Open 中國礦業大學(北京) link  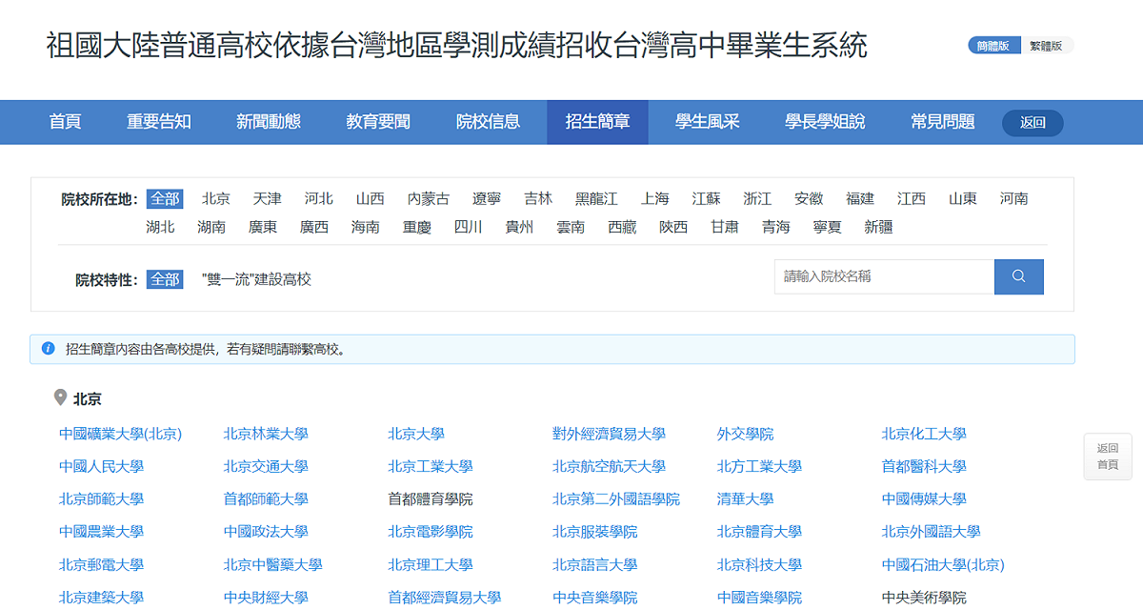(x=120, y=434)
